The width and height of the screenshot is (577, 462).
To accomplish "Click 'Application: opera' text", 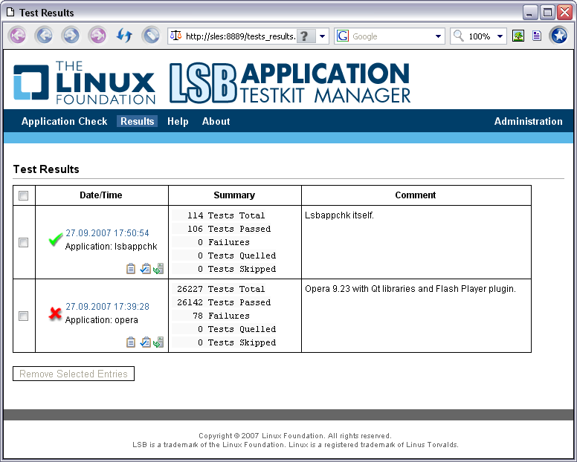I will click(x=102, y=320).
